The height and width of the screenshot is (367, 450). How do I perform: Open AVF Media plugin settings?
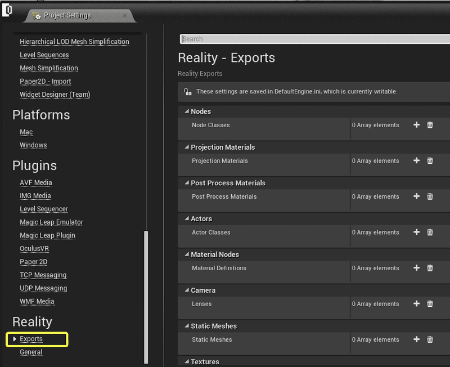click(36, 182)
